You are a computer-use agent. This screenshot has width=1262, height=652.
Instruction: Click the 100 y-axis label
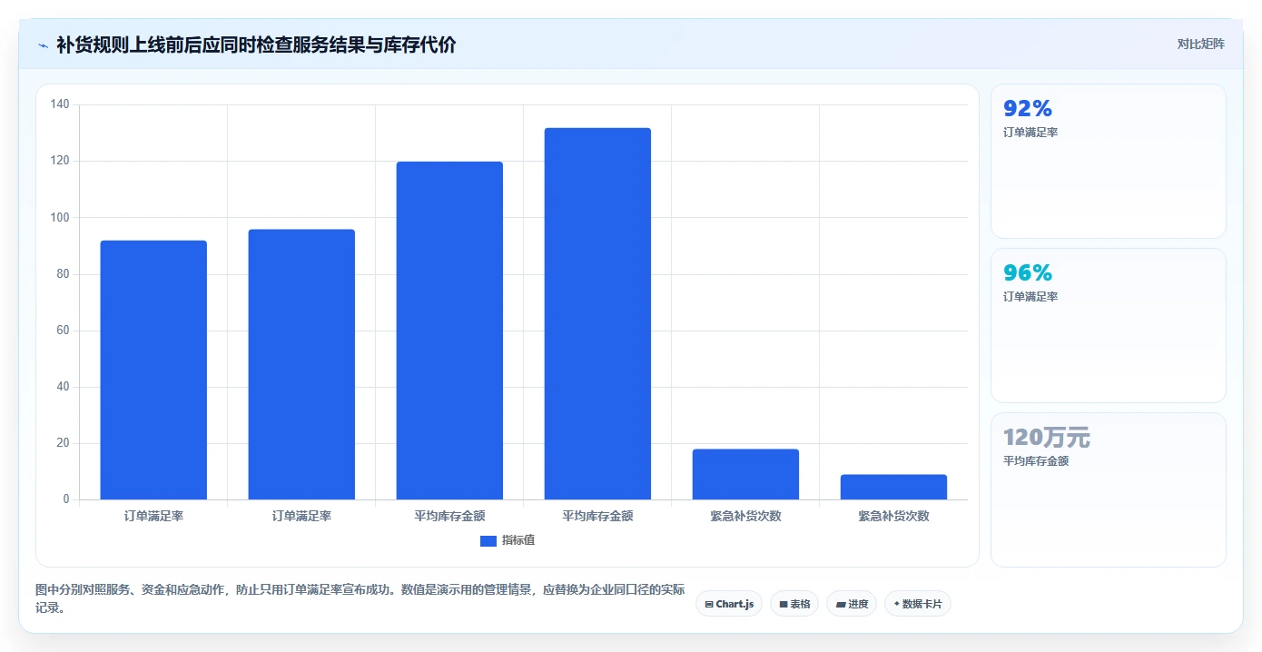[60, 218]
